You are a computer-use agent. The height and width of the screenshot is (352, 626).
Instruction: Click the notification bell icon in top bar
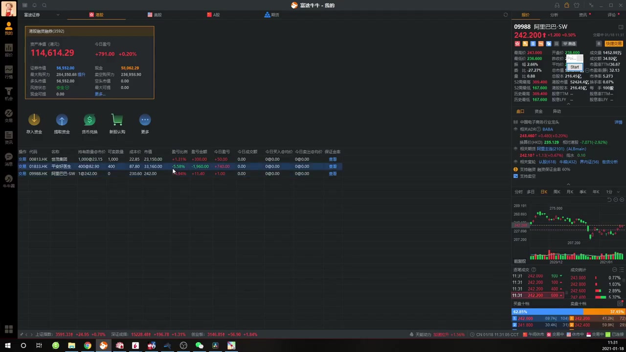[34, 5]
